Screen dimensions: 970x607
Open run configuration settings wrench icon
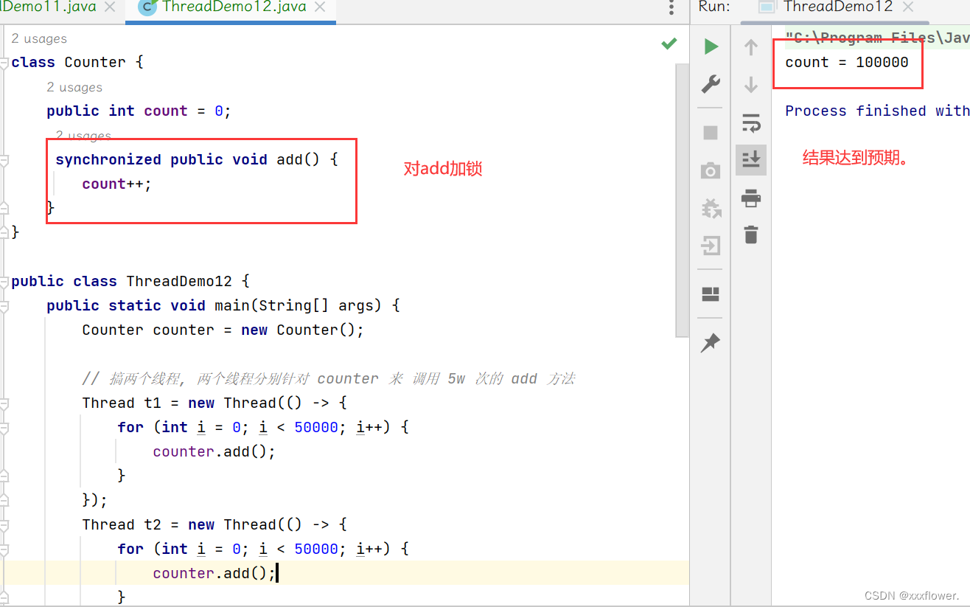tap(711, 83)
